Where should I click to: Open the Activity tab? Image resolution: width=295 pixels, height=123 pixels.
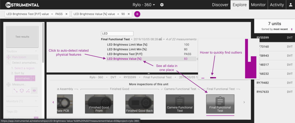coord(277,5)
